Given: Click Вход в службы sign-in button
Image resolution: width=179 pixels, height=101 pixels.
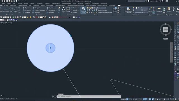Looking at the screenshot, I should [153, 1].
